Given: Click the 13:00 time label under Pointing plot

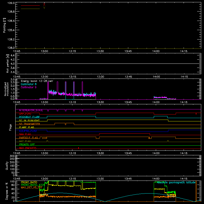Looking at the screenshot, I should coord(44,51).
